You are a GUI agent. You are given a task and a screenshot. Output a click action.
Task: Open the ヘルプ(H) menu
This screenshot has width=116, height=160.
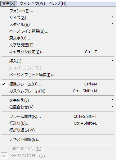pos(58,3)
